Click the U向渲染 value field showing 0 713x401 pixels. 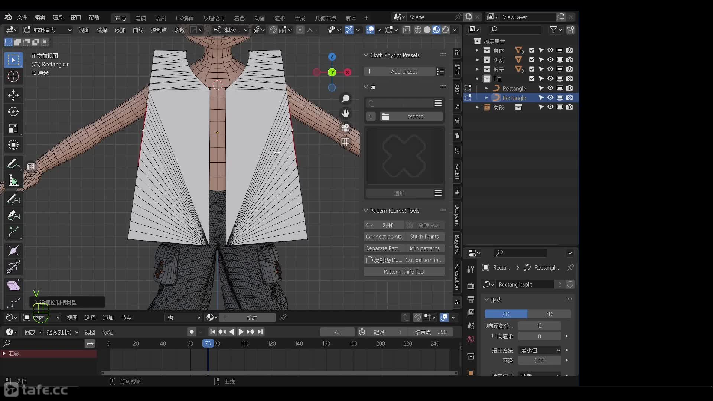pyautogui.click(x=539, y=336)
